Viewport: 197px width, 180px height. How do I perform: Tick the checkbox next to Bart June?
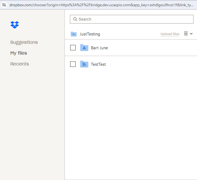tap(73, 48)
